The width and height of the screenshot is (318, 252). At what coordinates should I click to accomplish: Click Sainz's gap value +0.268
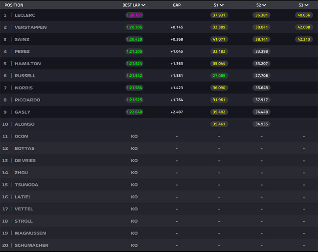(x=177, y=39)
